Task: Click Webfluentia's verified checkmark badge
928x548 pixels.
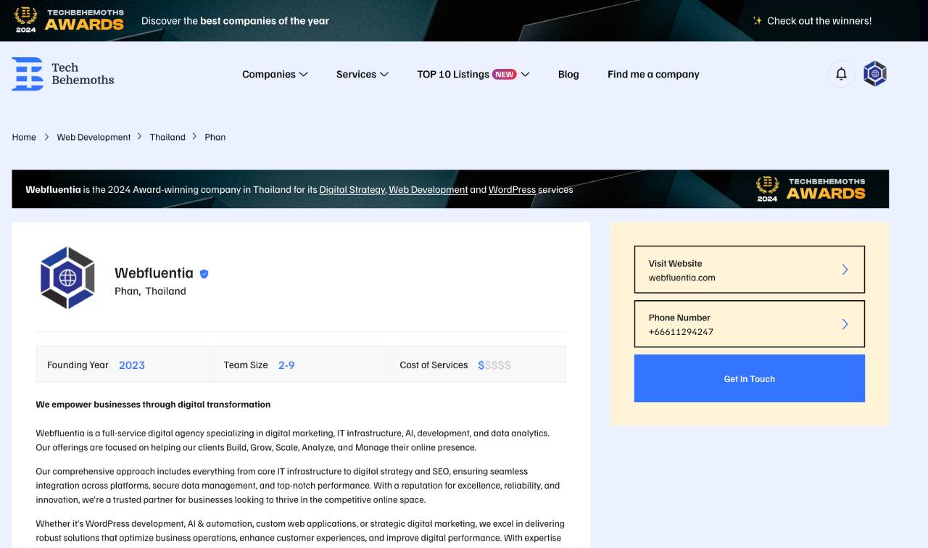Action: point(203,273)
